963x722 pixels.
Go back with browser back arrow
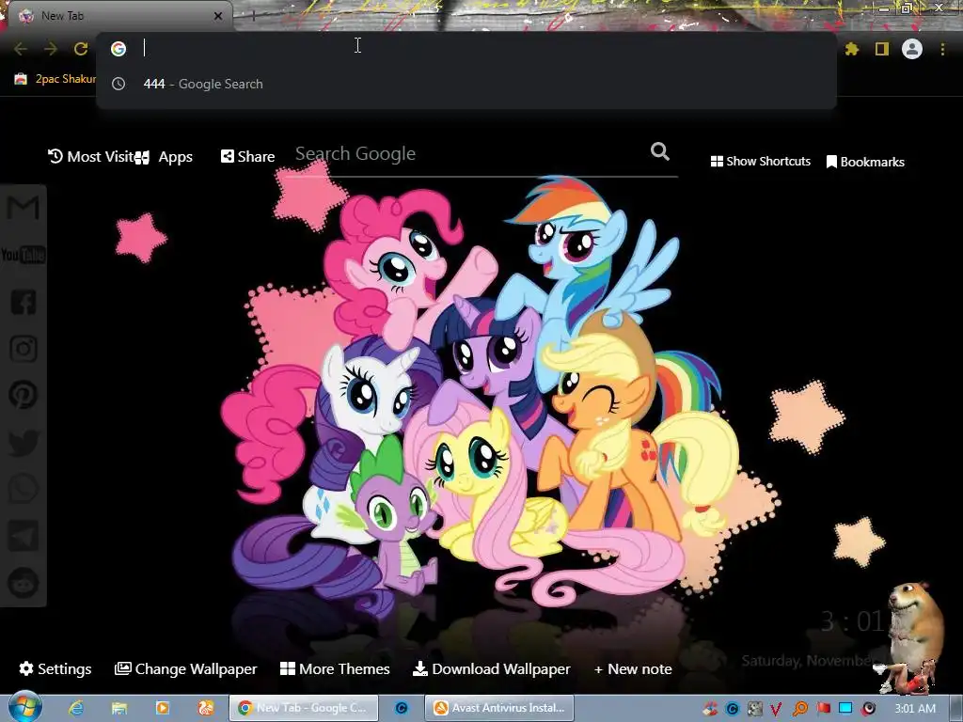[21, 49]
